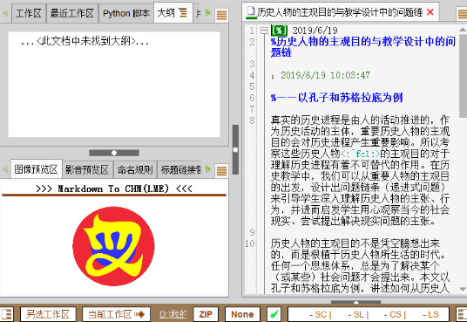Click the line 10 number in gutter
Image resolution: width=467 pixels, height=322 pixels.
[x=250, y=243]
